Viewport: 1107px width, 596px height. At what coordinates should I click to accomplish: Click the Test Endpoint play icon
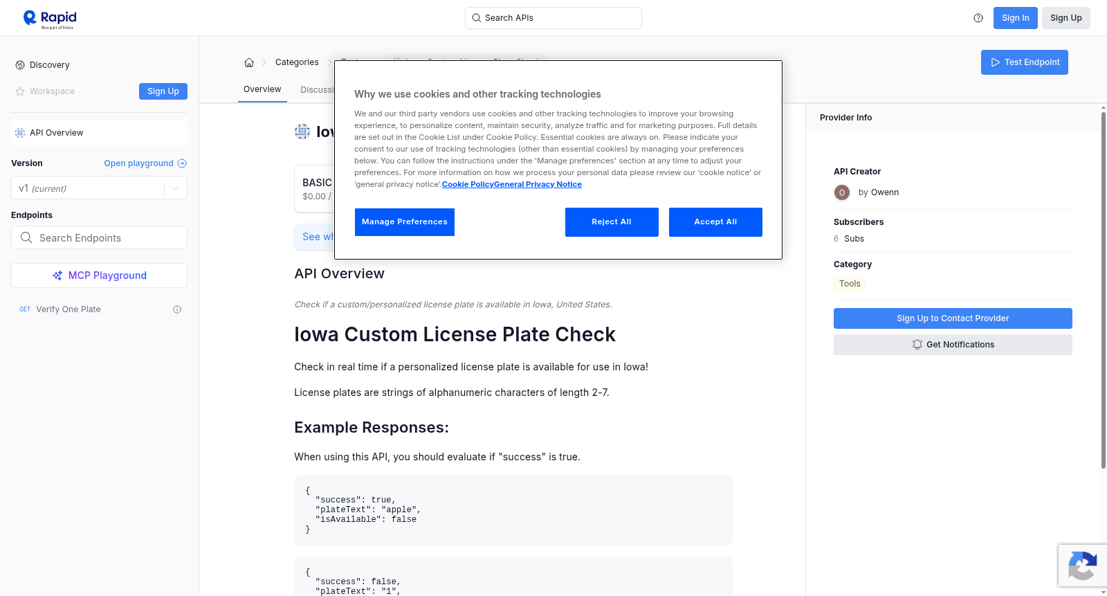tap(996, 62)
